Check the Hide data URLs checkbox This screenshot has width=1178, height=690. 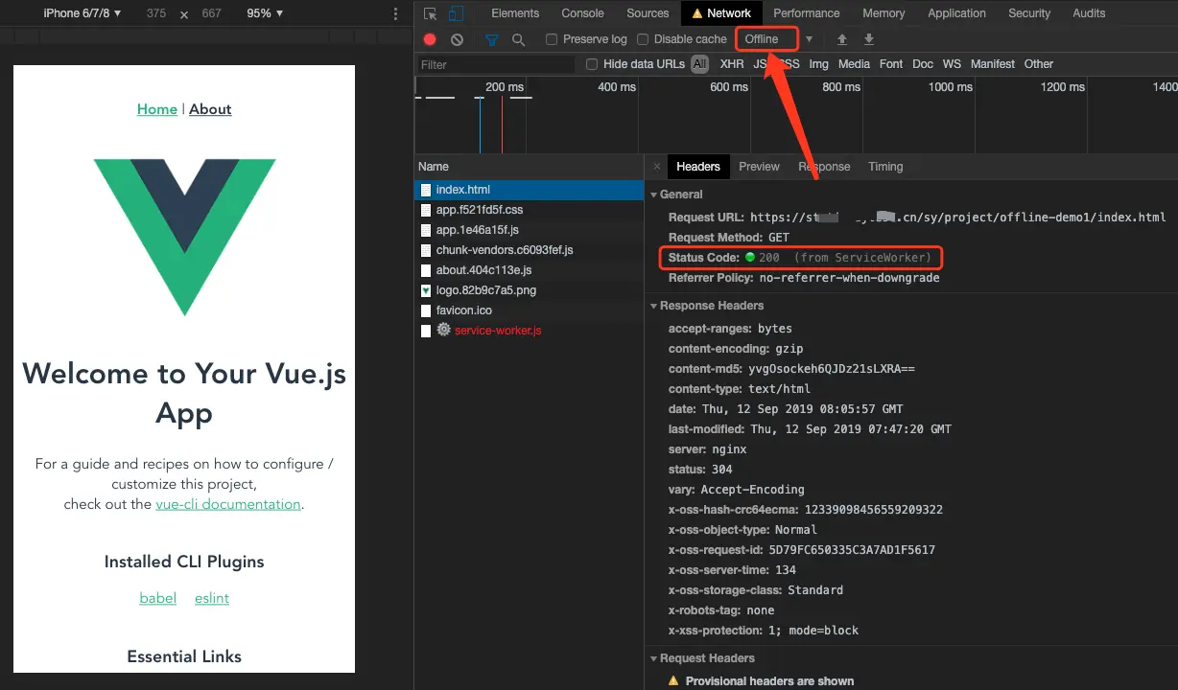[592, 64]
